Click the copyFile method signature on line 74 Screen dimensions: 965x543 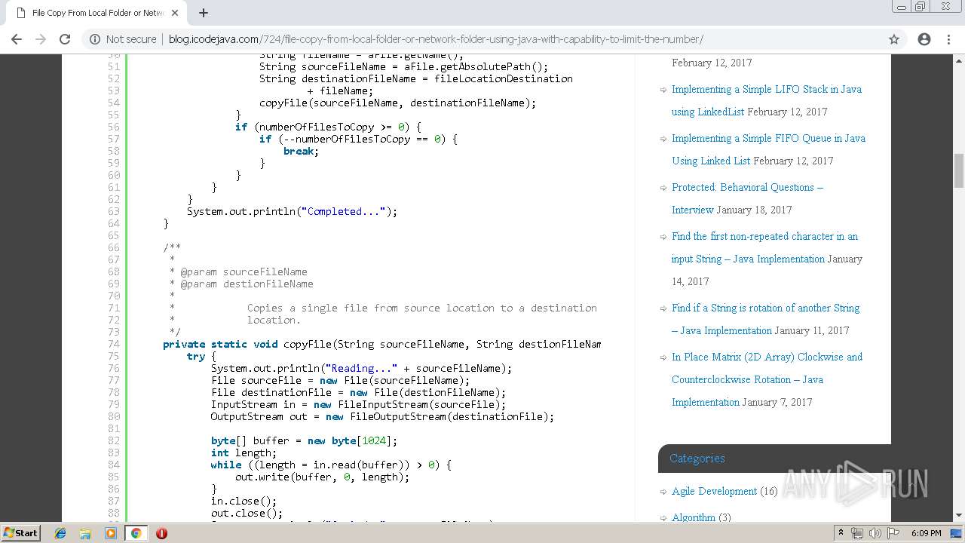tap(381, 344)
